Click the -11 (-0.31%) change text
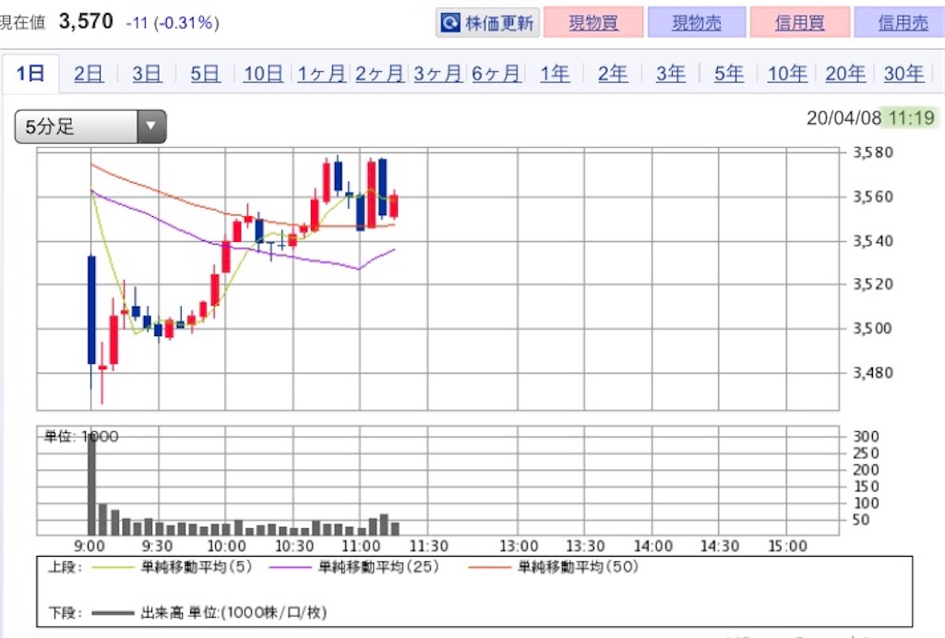 pos(173,23)
